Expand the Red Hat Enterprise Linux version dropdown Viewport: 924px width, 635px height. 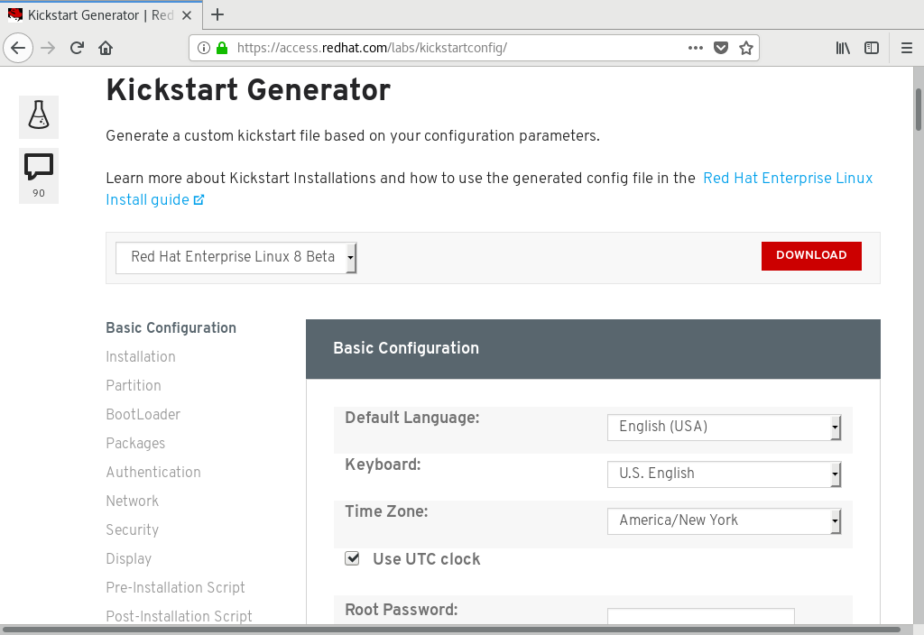click(236, 257)
